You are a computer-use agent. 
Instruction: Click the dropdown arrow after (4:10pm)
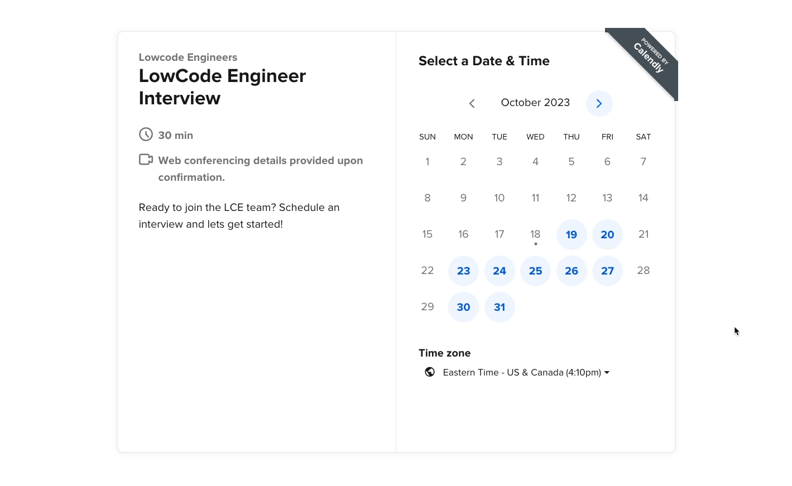pos(607,373)
